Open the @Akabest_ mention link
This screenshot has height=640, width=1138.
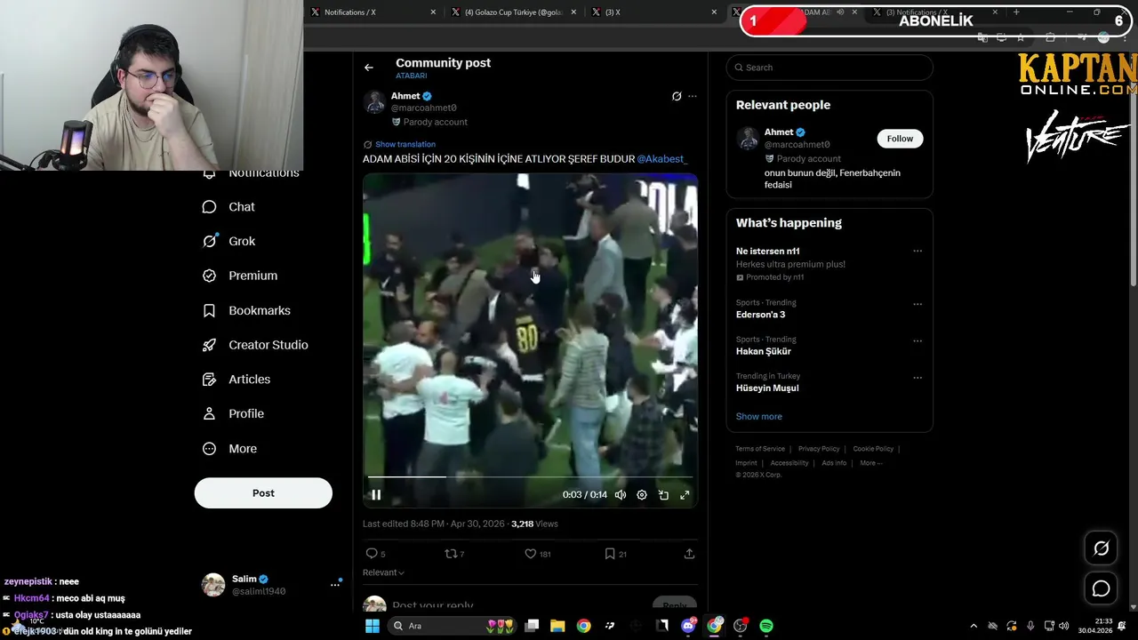coord(662,159)
